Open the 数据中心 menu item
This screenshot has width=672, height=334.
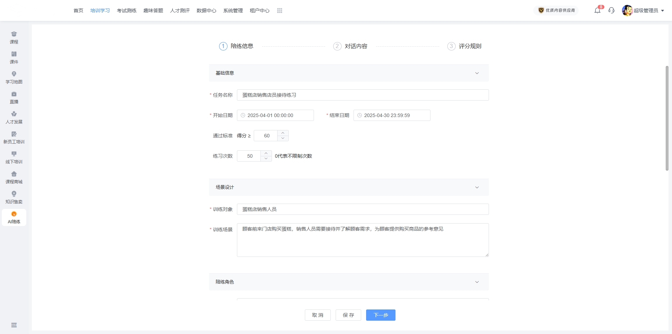206,11
